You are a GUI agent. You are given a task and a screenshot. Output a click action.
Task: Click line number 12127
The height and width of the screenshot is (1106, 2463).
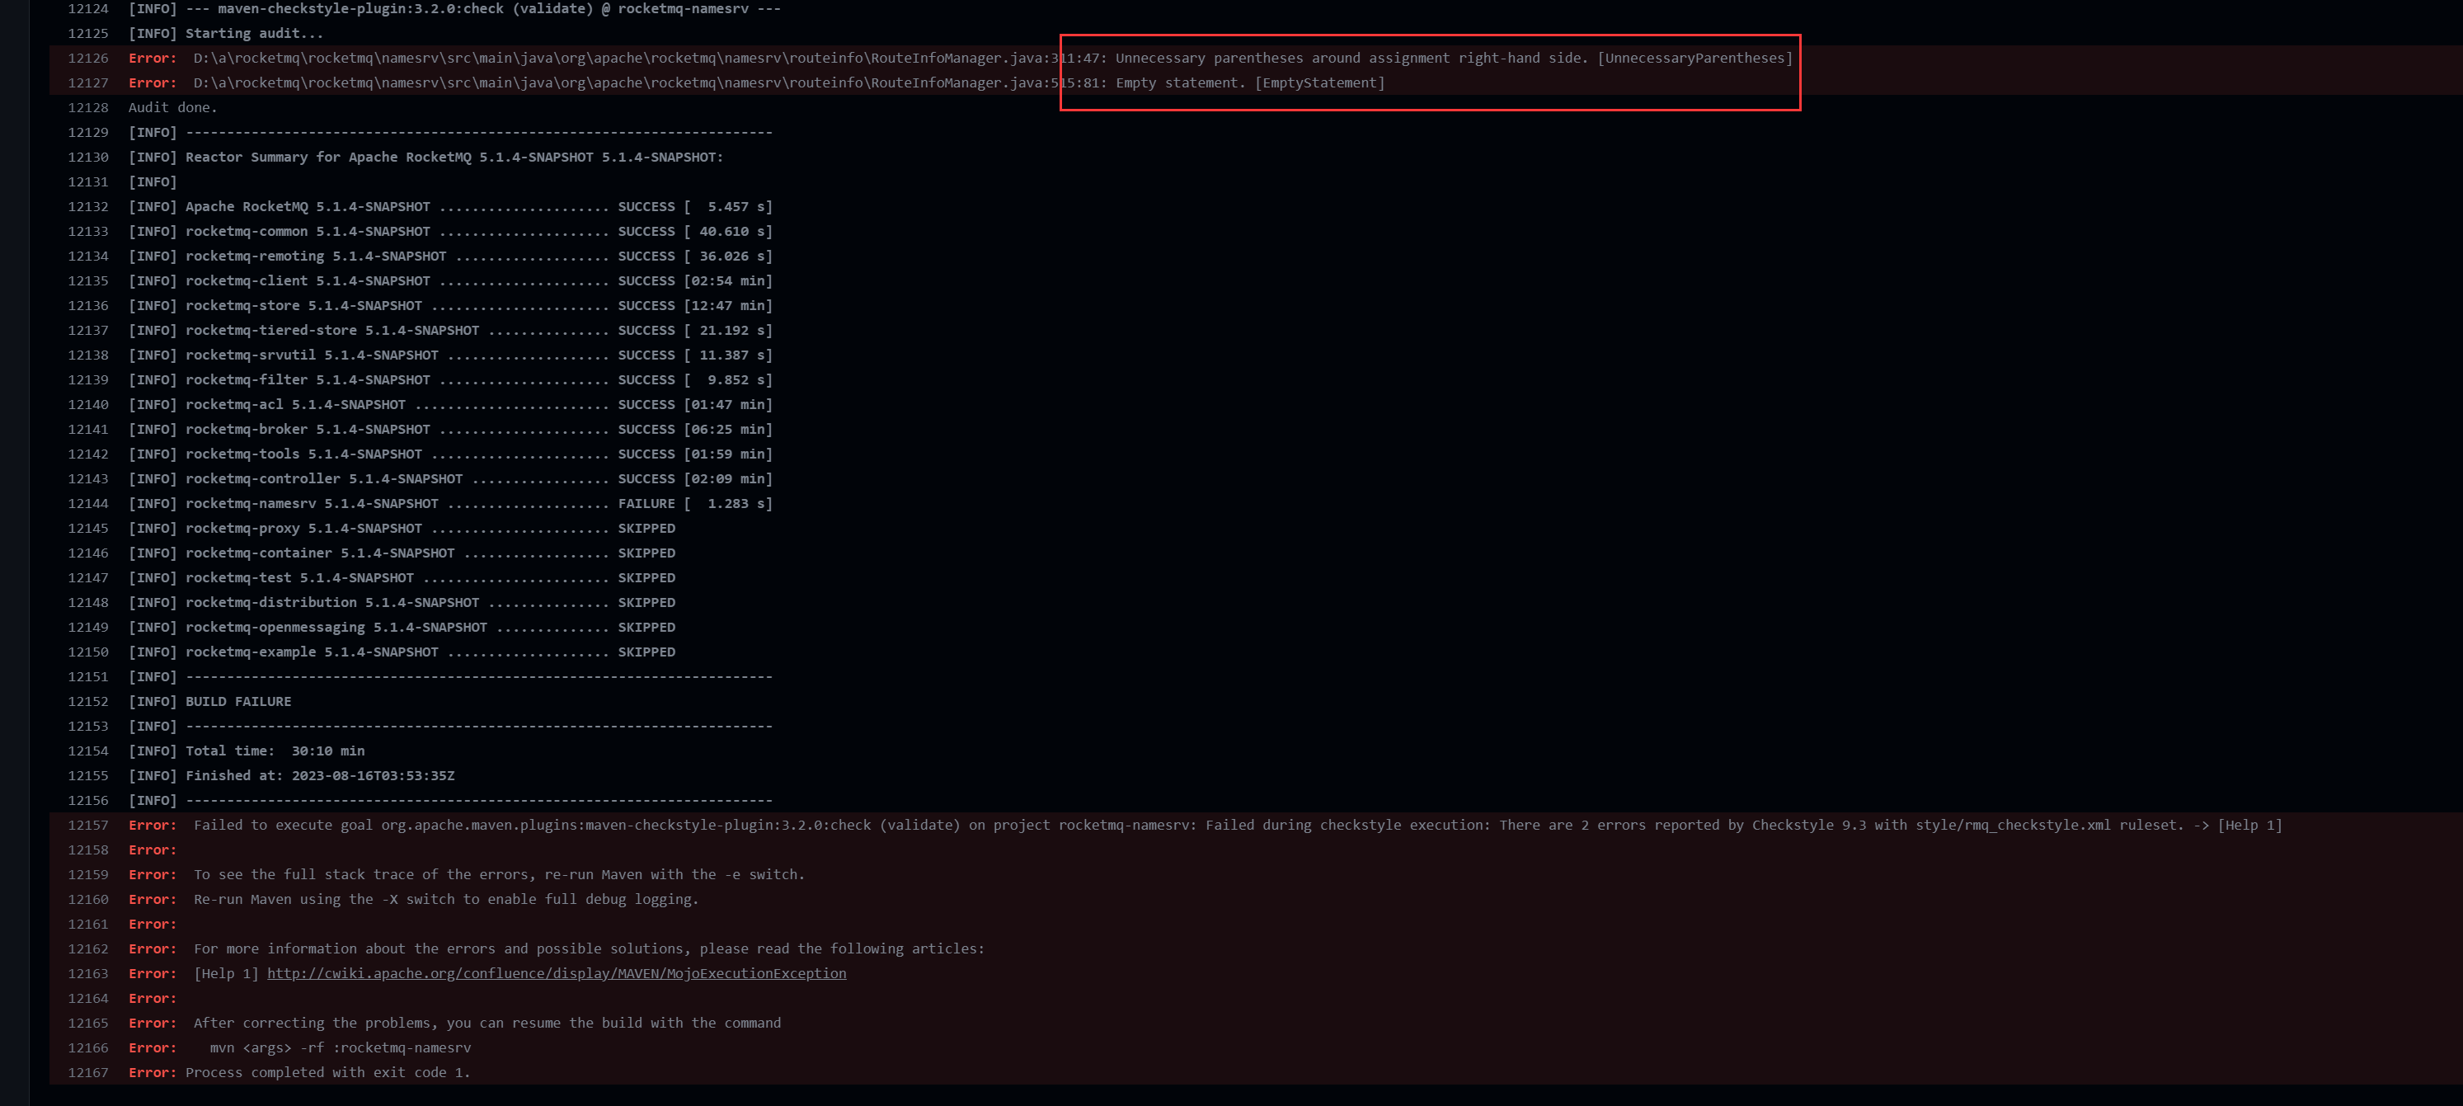88,83
